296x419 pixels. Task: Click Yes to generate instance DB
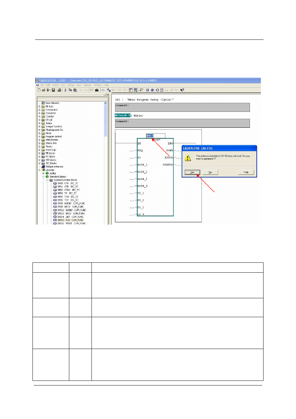coord(193,173)
